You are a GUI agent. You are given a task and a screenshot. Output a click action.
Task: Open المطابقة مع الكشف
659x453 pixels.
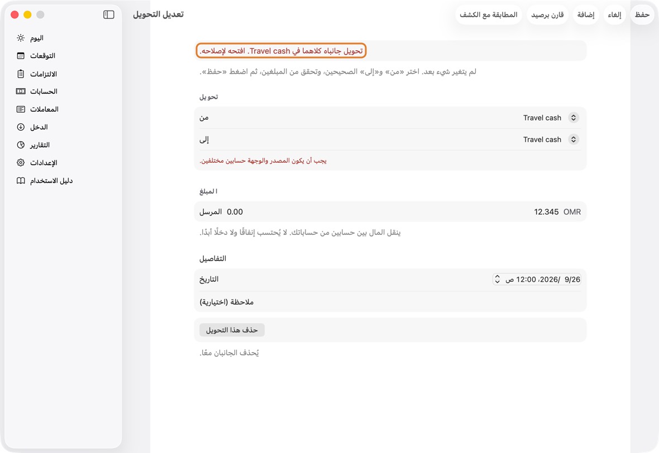[x=488, y=15]
